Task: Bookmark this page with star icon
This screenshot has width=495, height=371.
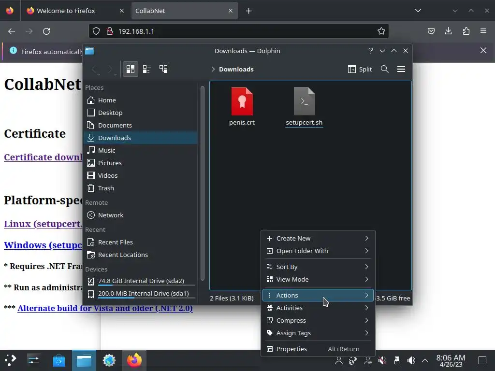Action: click(381, 31)
